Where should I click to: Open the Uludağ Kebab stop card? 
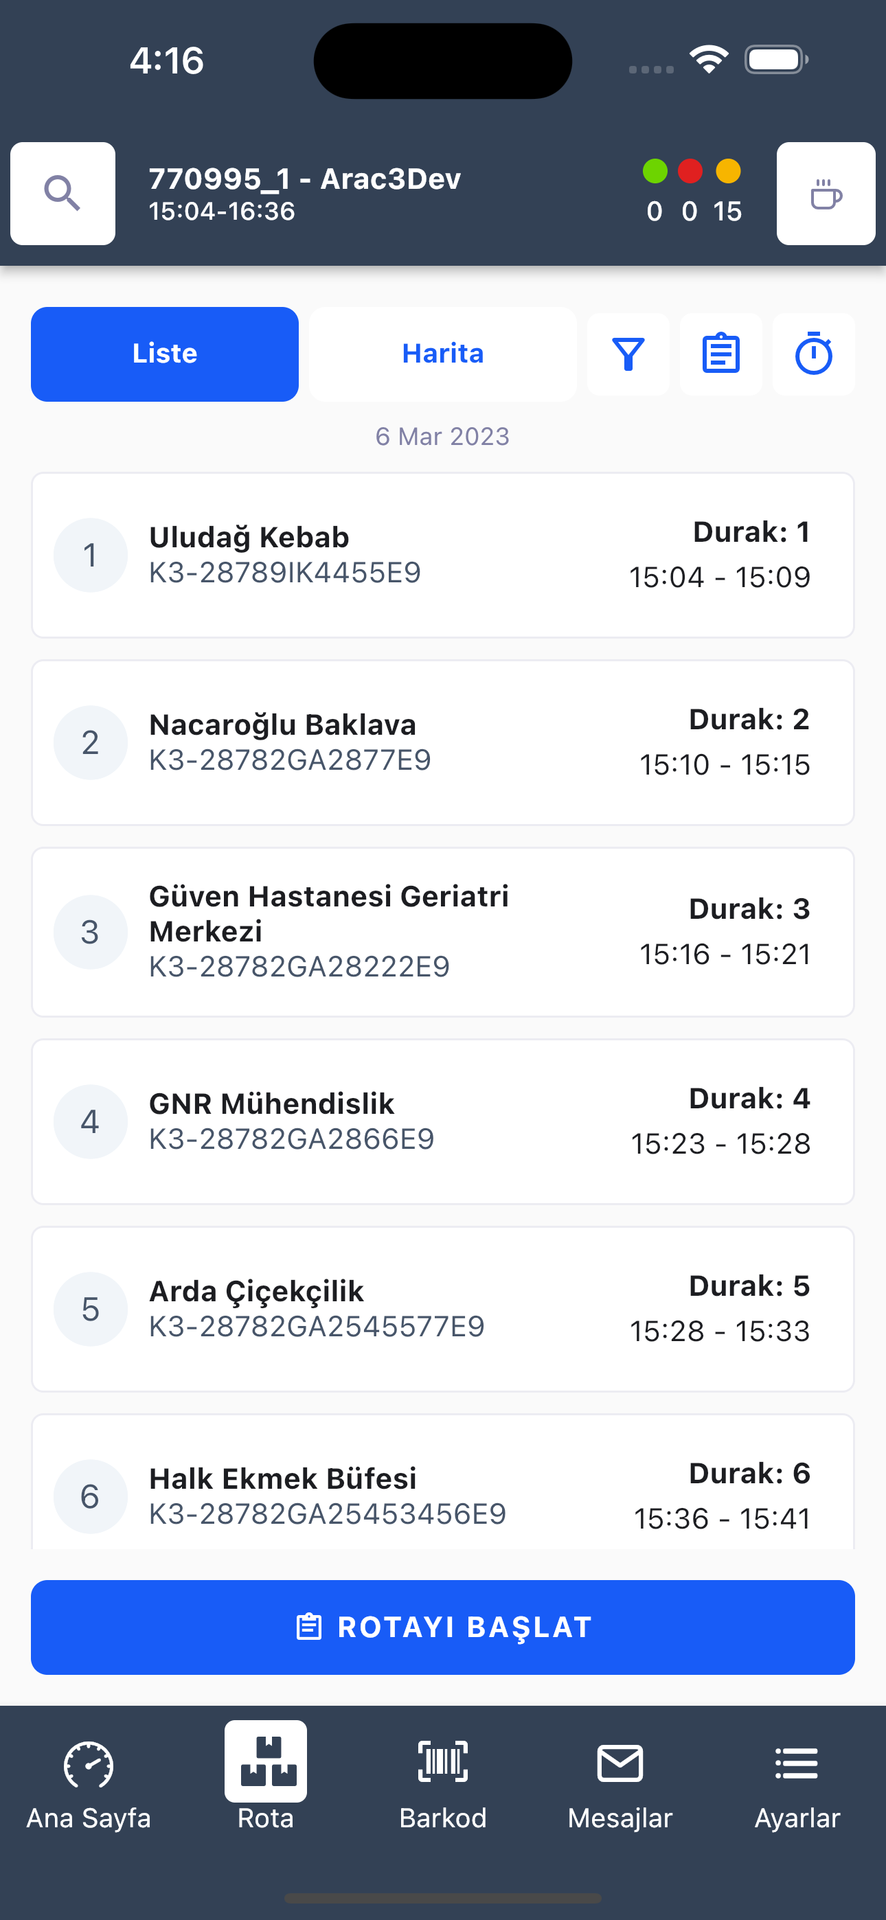[x=443, y=556]
